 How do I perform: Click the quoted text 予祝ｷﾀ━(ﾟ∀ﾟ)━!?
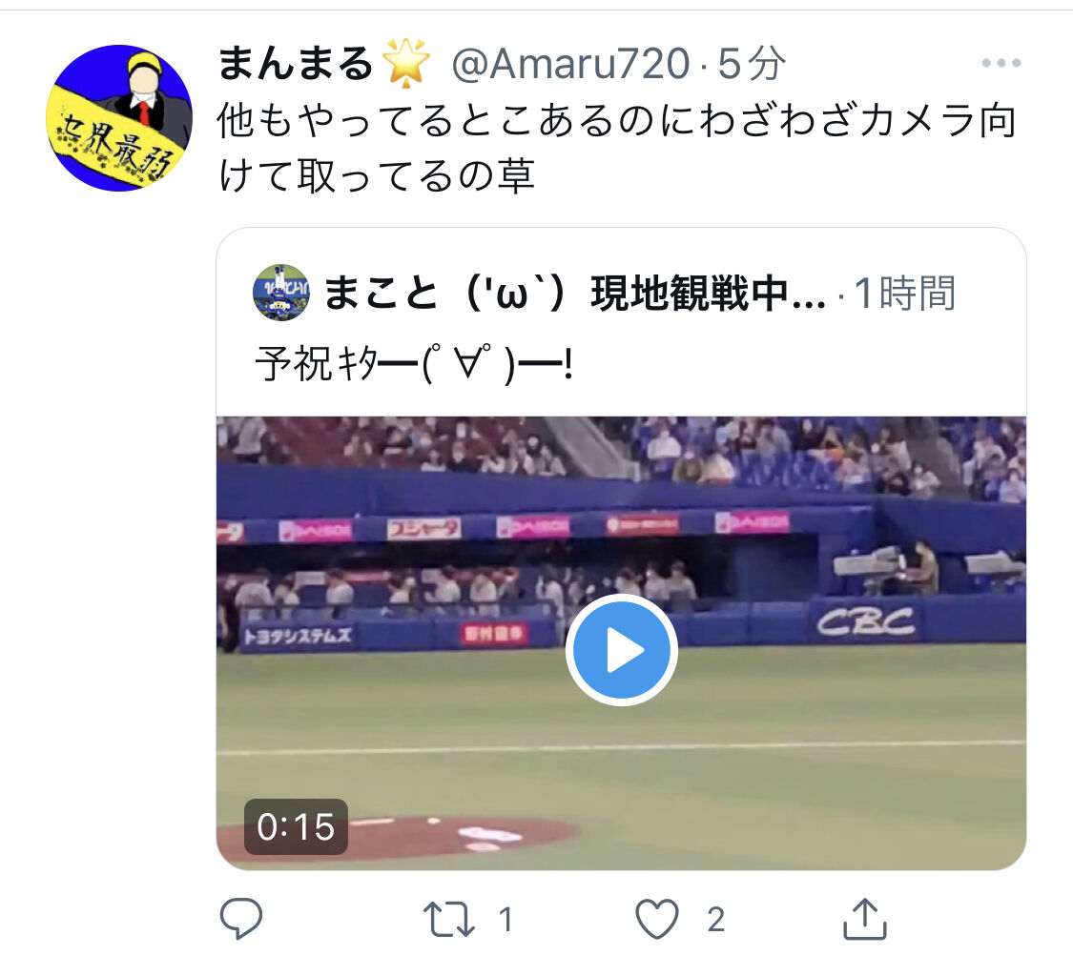(414, 364)
